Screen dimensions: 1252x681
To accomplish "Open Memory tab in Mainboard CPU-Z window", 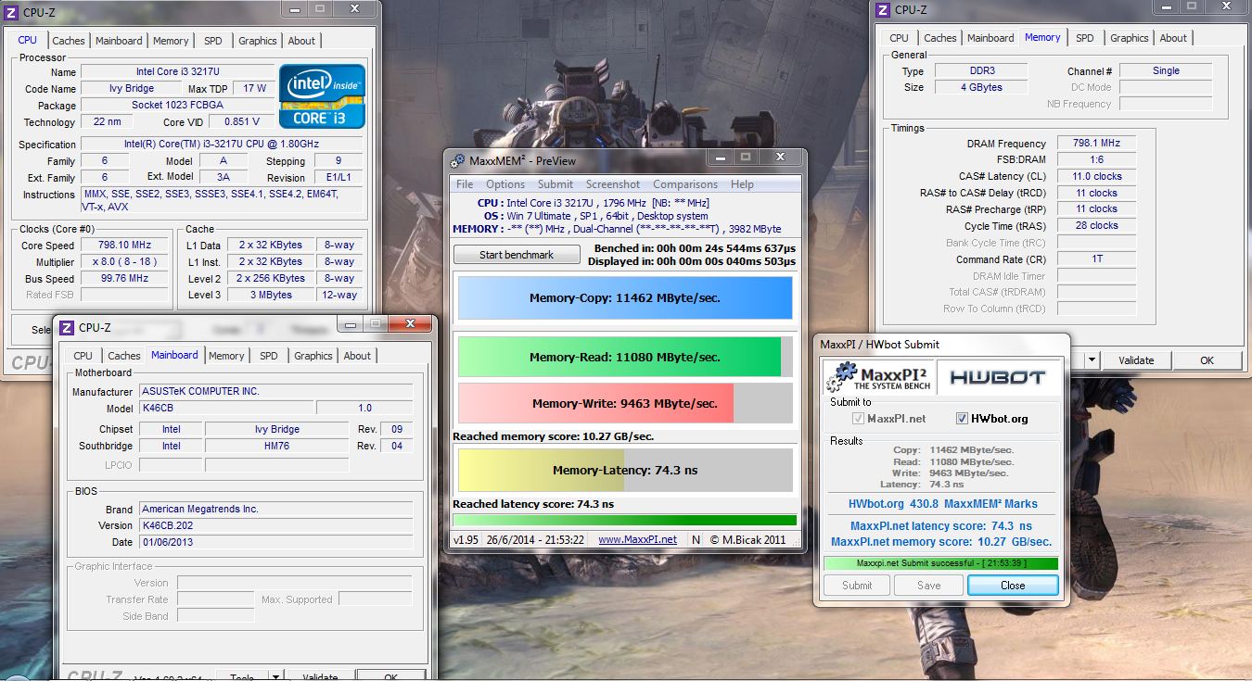I will pos(226,356).
